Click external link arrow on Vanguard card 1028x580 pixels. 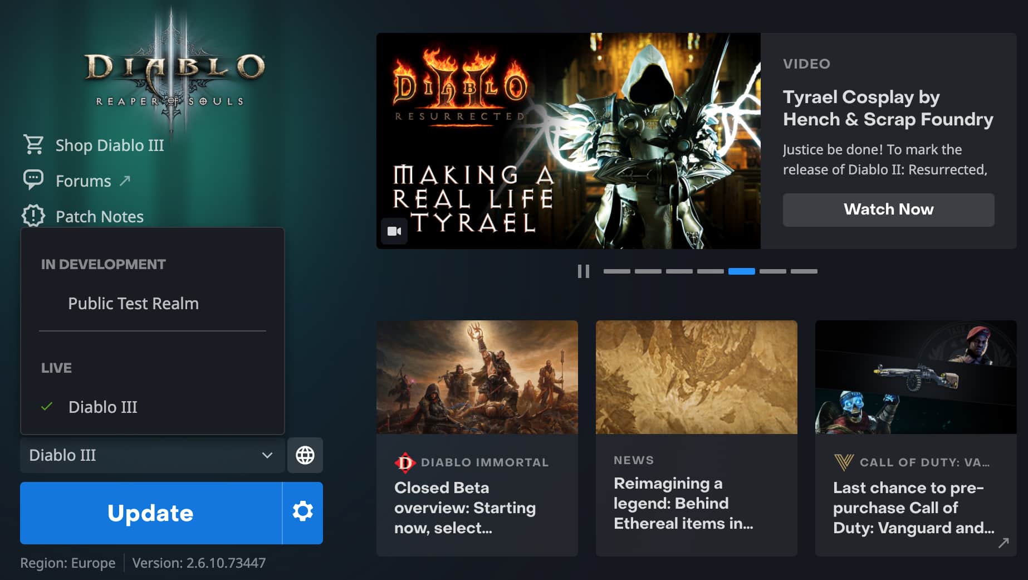1003,543
